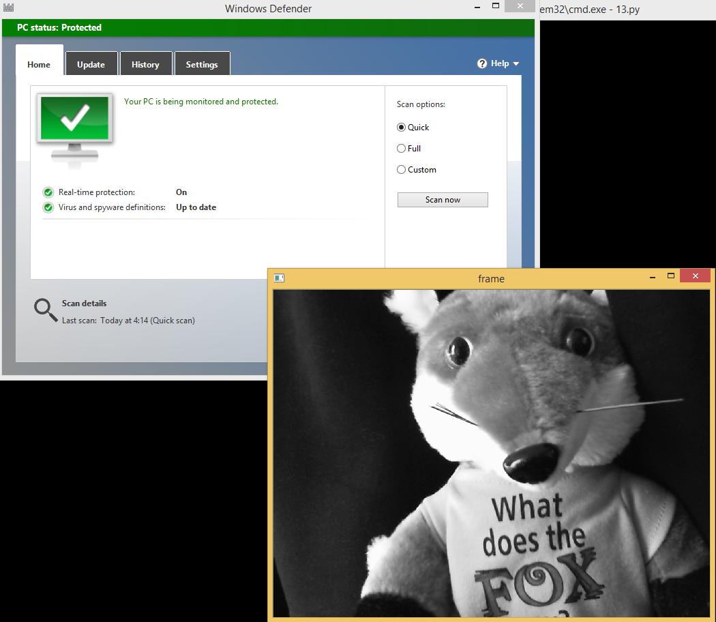Screen dimensions: 716x622
Task: Open the Settings tab
Action: (x=202, y=64)
